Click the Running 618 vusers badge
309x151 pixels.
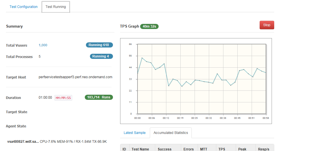pos(99,45)
